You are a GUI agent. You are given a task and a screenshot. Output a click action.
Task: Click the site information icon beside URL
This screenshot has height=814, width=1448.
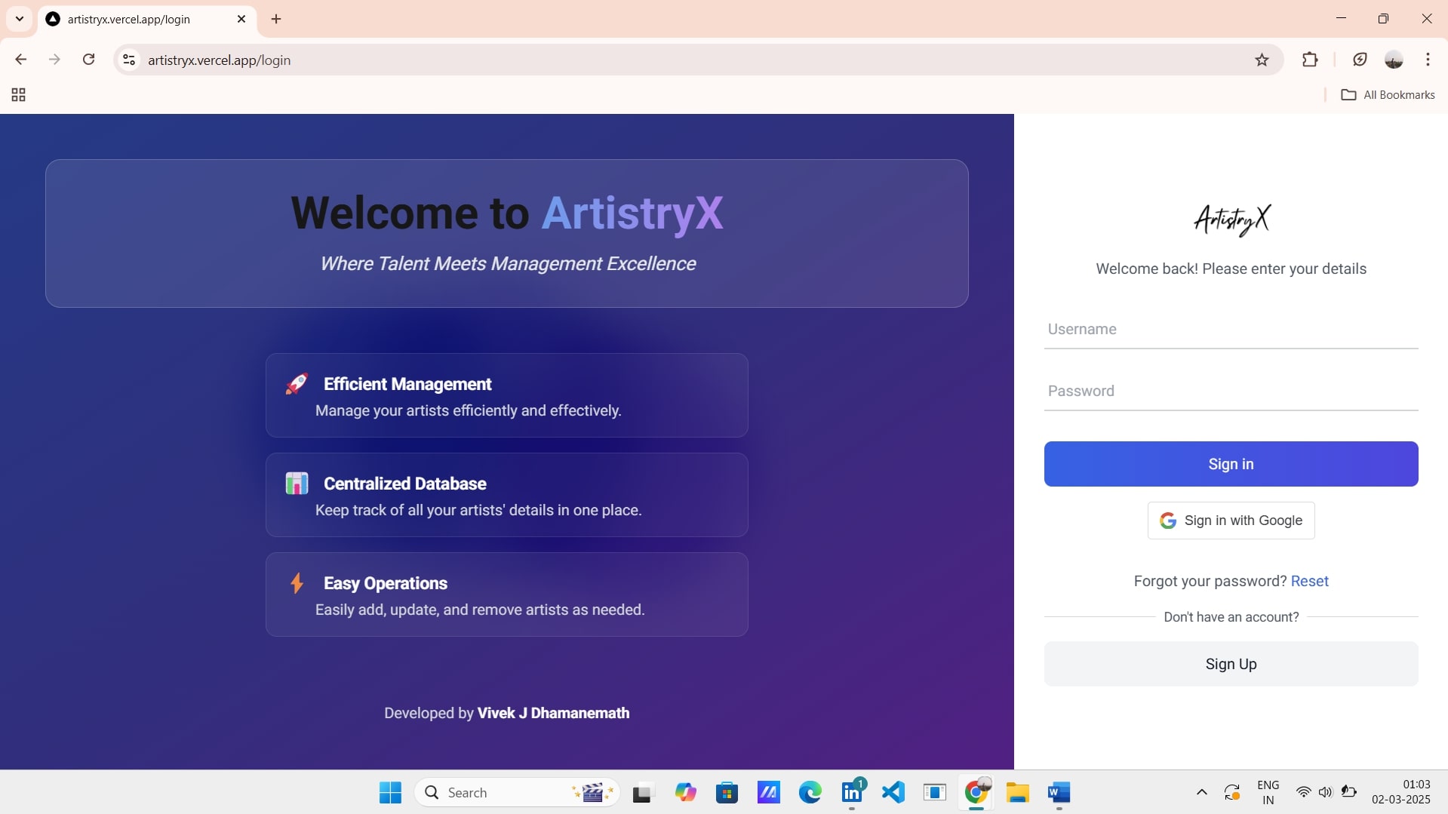(129, 60)
